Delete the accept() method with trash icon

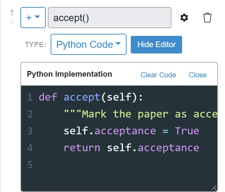coord(207,18)
